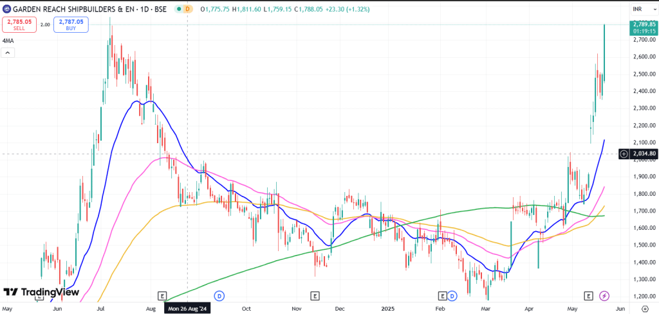Viewport: 659px width, 314px height.
Task: Click the 2.00 spread value
Action: (45, 25)
